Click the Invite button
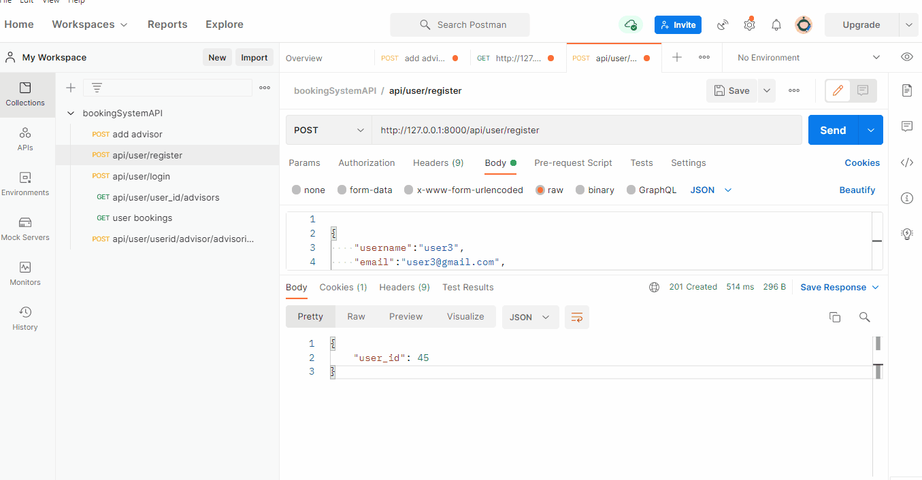Image resolution: width=922 pixels, height=480 pixels. [x=678, y=25]
